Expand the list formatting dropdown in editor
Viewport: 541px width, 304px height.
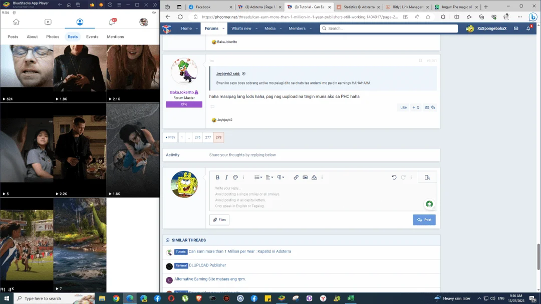click(x=258, y=177)
